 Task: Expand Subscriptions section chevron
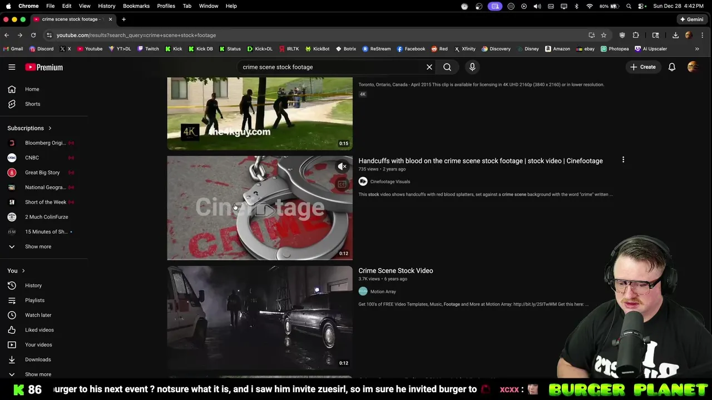tap(50, 128)
